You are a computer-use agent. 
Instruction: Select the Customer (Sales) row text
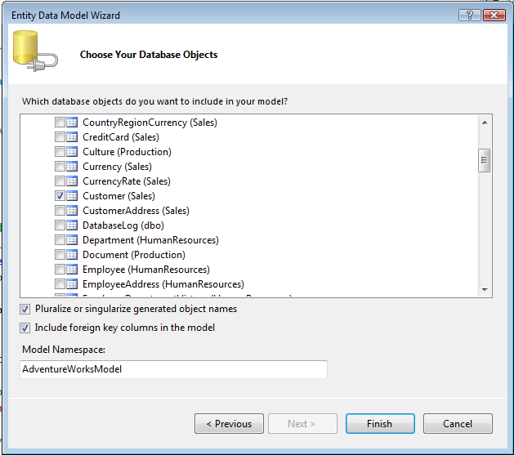[118, 196]
